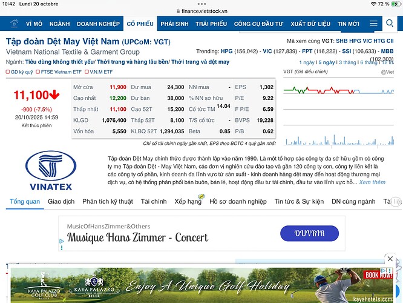This screenshot has width=403, height=303.
Task: Tap the finance.vietstock.vn address bar
Action: click(x=202, y=11)
